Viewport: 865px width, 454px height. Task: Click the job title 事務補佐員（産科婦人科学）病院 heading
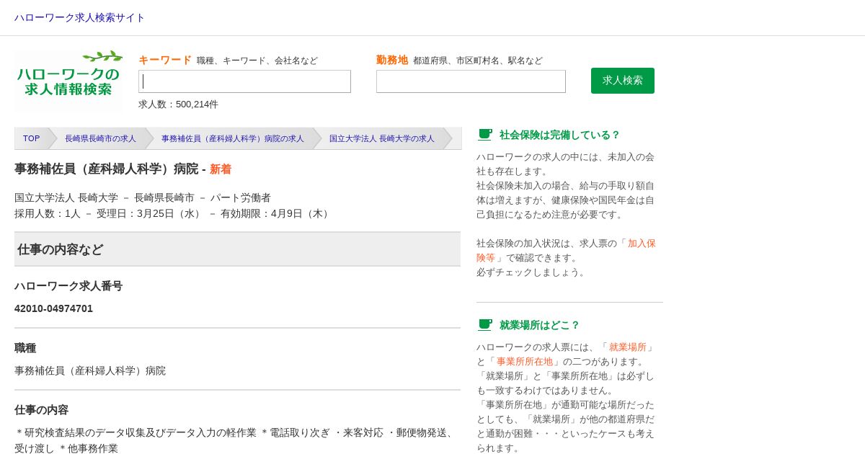tap(106, 169)
